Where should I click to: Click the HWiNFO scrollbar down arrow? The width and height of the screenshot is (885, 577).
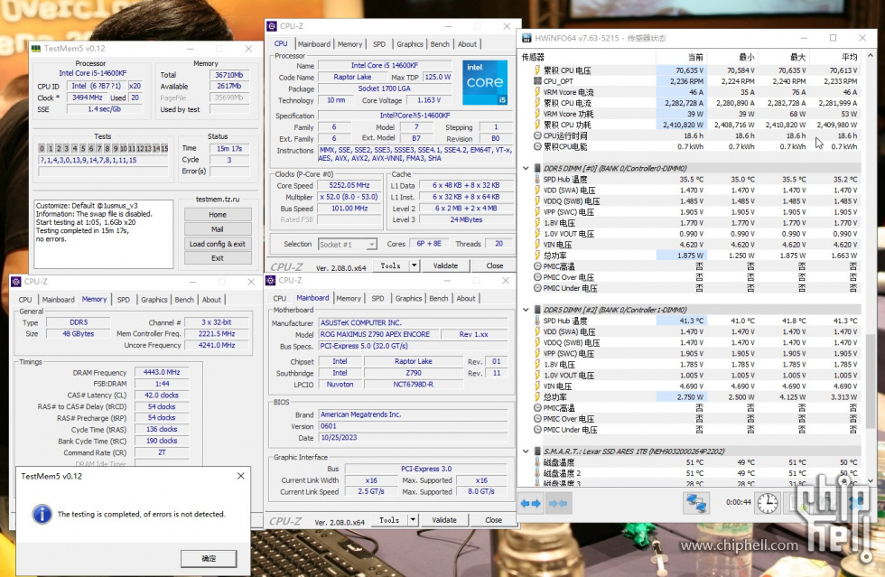pos(871,480)
